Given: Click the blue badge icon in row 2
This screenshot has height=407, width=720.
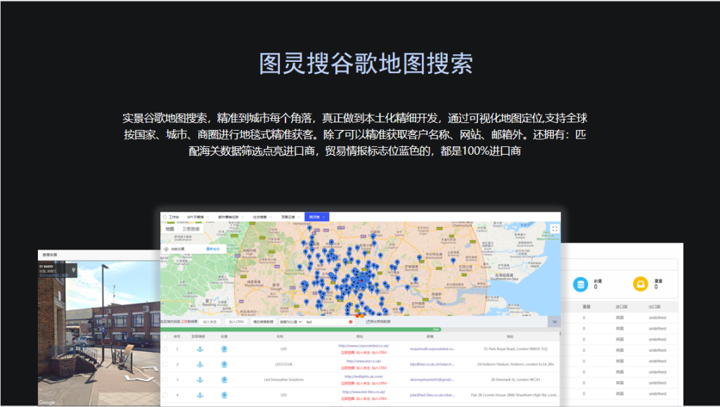Looking at the screenshot, I should pyautogui.click(x=224, y=364).
